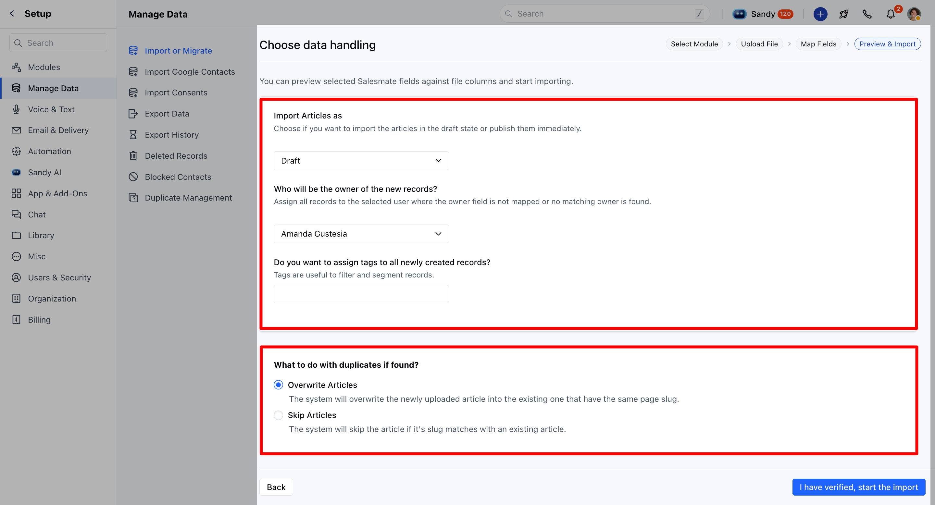The image size is (935, 505).
Task: Select Overwrite Articles radio option
Action: tap(279, 385)
